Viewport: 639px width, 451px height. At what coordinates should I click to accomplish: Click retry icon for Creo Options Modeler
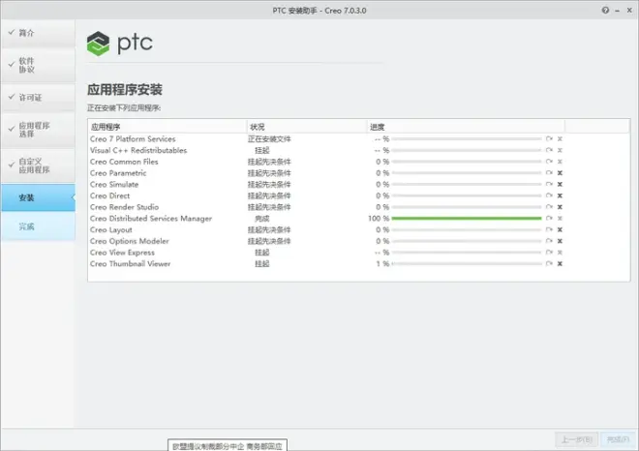click(549, 241)
